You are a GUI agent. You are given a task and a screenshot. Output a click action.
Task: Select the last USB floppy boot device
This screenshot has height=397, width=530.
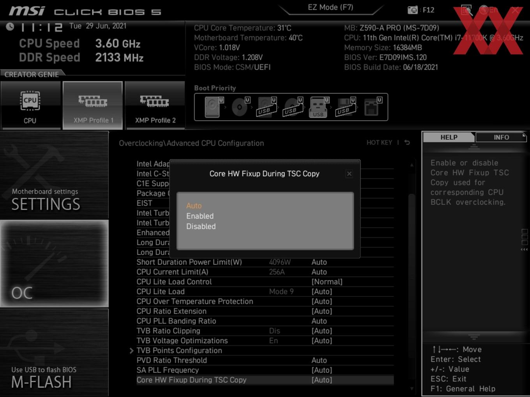345,107
